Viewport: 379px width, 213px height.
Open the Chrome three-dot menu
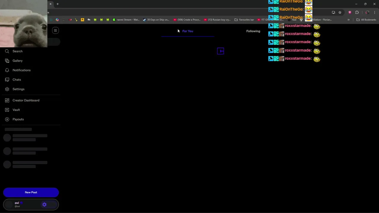375,12
